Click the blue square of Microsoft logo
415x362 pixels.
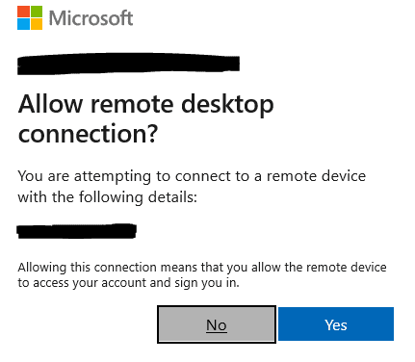coord(23,24)
